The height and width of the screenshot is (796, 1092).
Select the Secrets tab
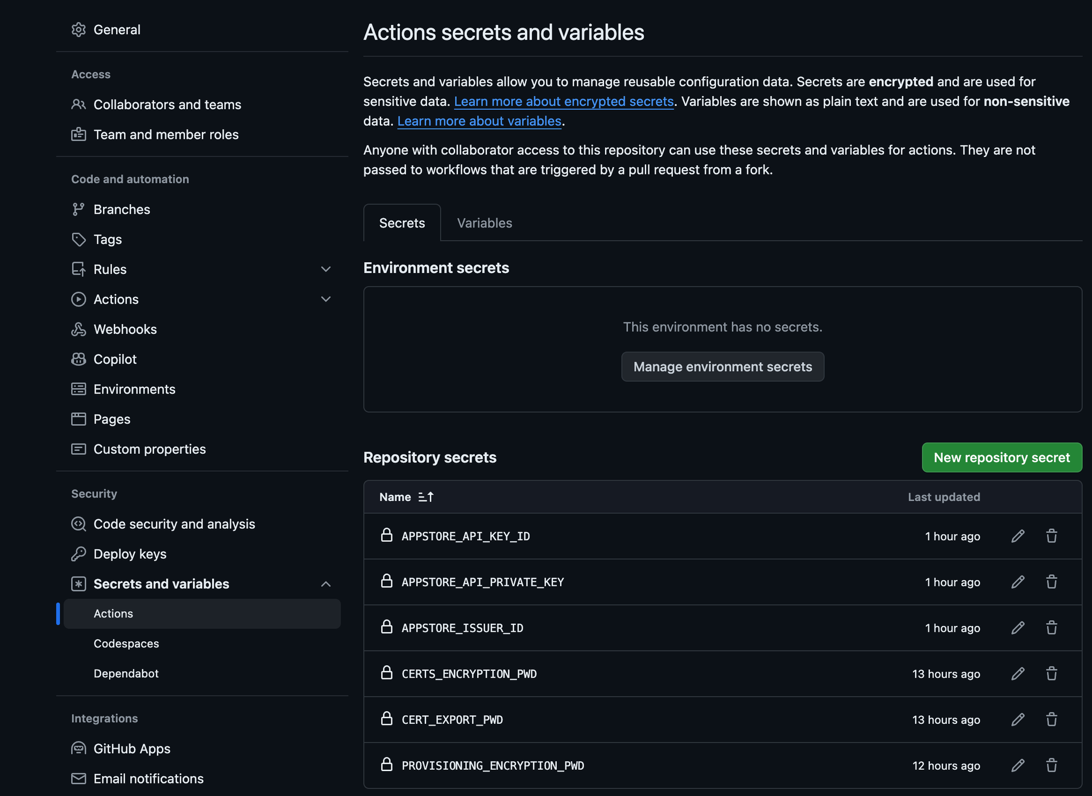click(402, 223)
